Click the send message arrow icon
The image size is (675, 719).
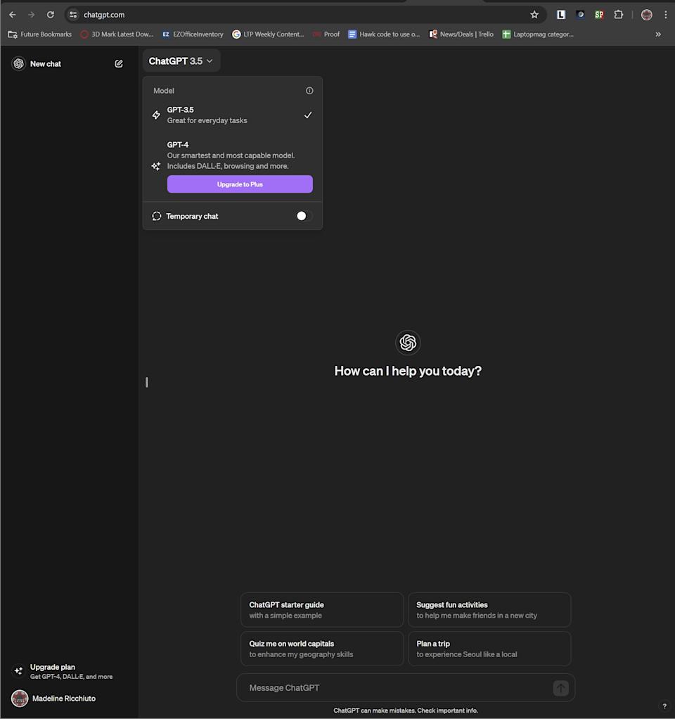[x=560, y=687]
